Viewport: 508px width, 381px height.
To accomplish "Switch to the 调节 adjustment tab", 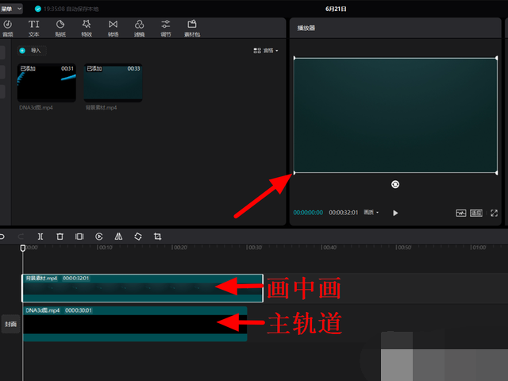I will coord(165,29).
